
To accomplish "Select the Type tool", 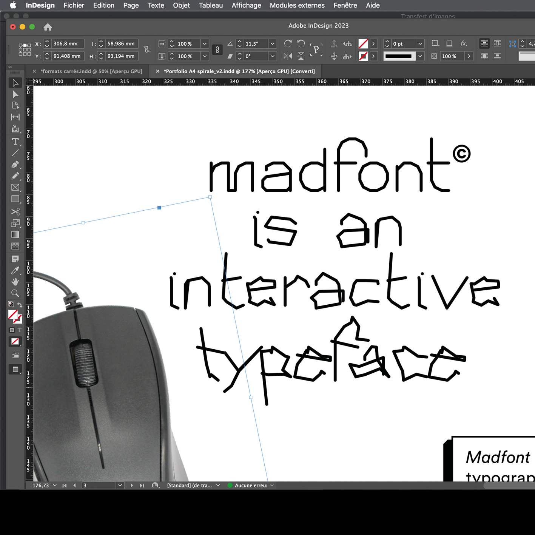I will point(15,142).
